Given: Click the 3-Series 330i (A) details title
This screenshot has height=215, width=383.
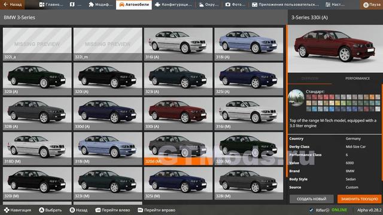Looking at the screenshot, I should coord(309,17).
